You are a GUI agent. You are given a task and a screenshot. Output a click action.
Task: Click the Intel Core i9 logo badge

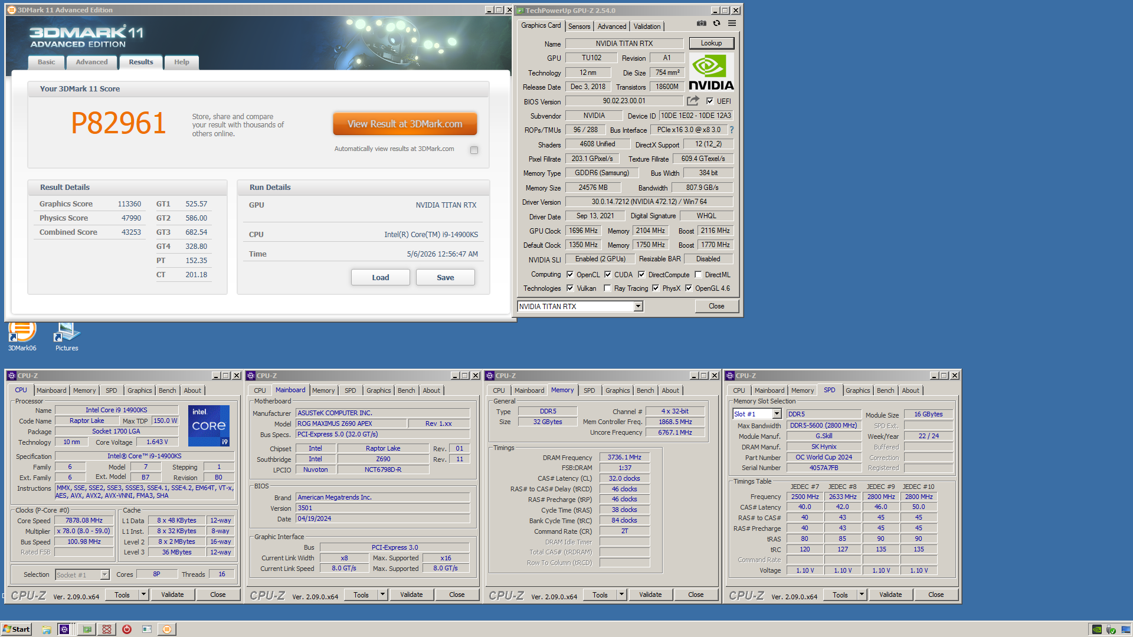(209, 425)
